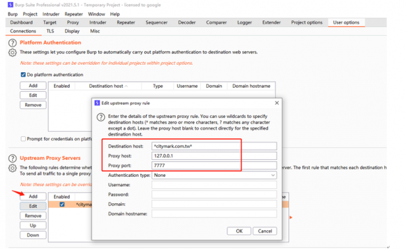Click Edit in Upstream Proxy Servers

[33, 206]
